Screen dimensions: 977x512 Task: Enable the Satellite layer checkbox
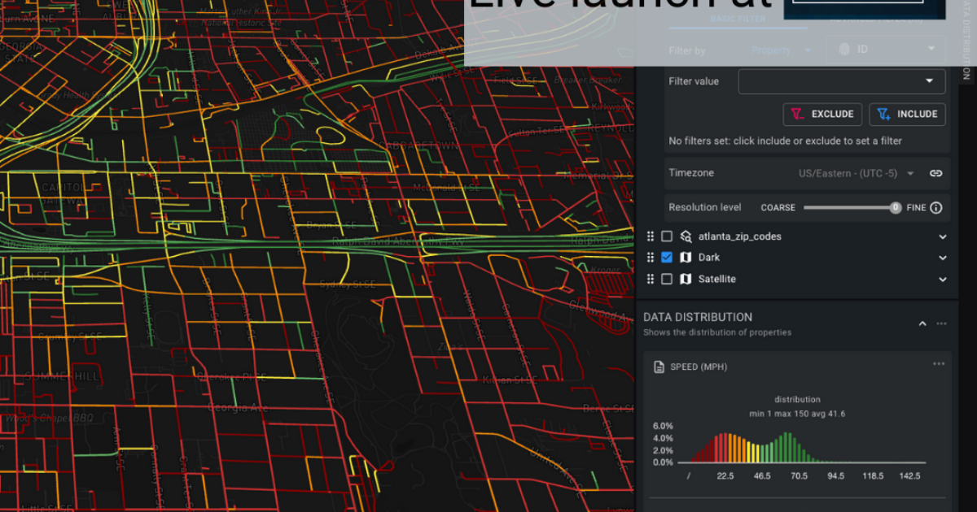point(667,279)
